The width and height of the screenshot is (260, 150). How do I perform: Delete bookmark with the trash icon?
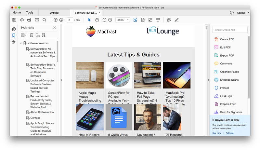(x=32, y=35)
